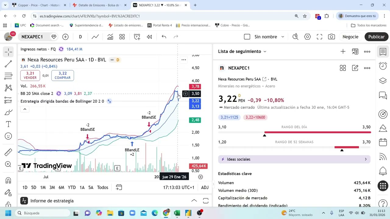
Task: Open the indicators and strategies menu
Action: click(x=110, y=37)
